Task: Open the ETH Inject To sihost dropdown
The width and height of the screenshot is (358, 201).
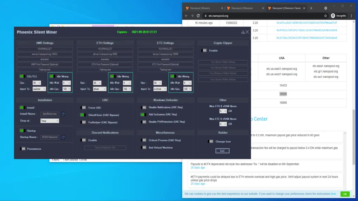Action: click(100, 89)
